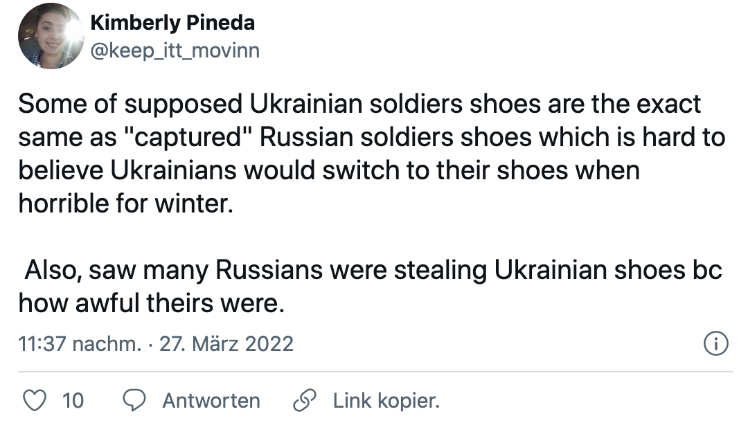
Task: Click the display name Kimberly Pineda
Action: pos(172,24)
